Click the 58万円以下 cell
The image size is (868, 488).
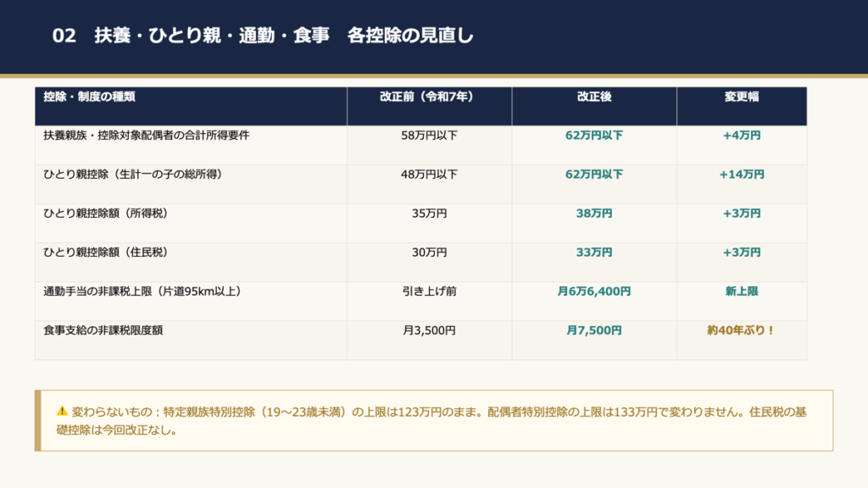click(x=429, y=136)
